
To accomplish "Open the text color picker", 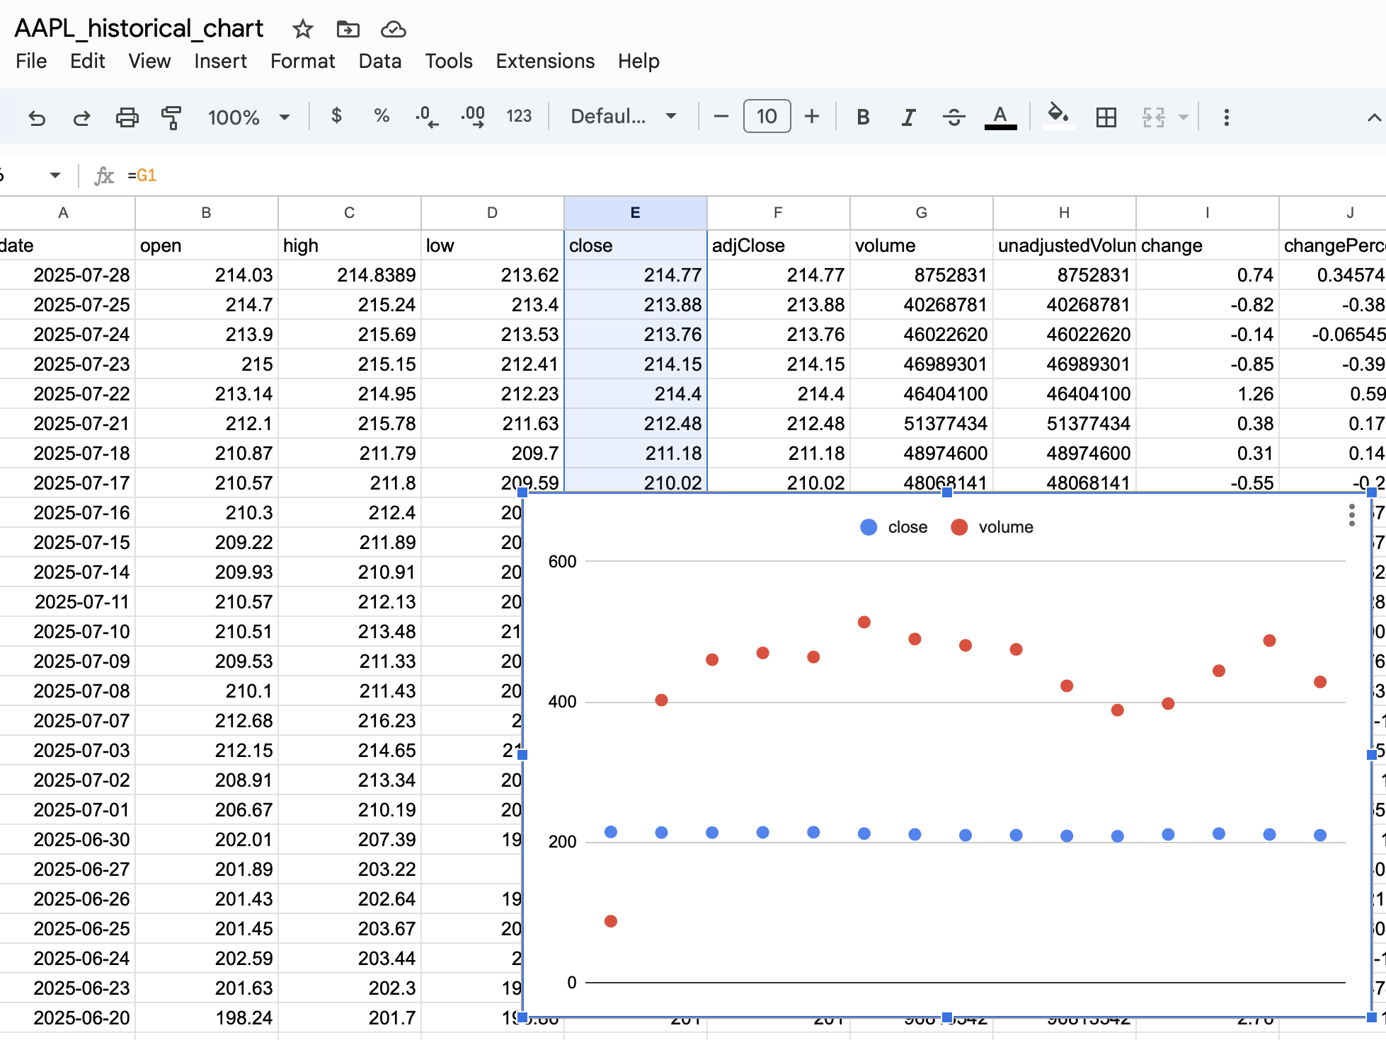I will coord(1000,117).
